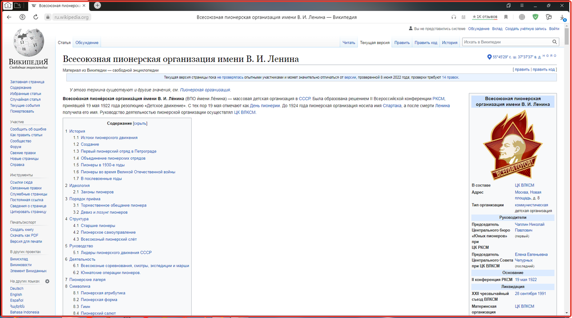Open the languages settings gear icon
Viewport: 572px width, 318px height.
coord(47,281)
